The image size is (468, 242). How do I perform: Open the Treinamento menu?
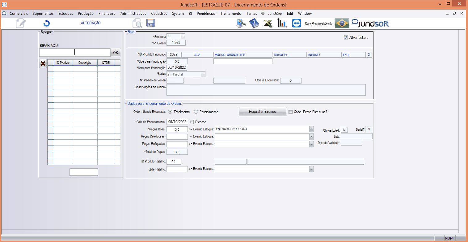tap(231, 14)
